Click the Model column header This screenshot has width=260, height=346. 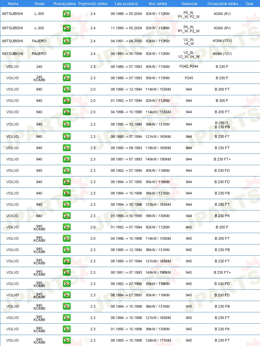tap(40, 4)
